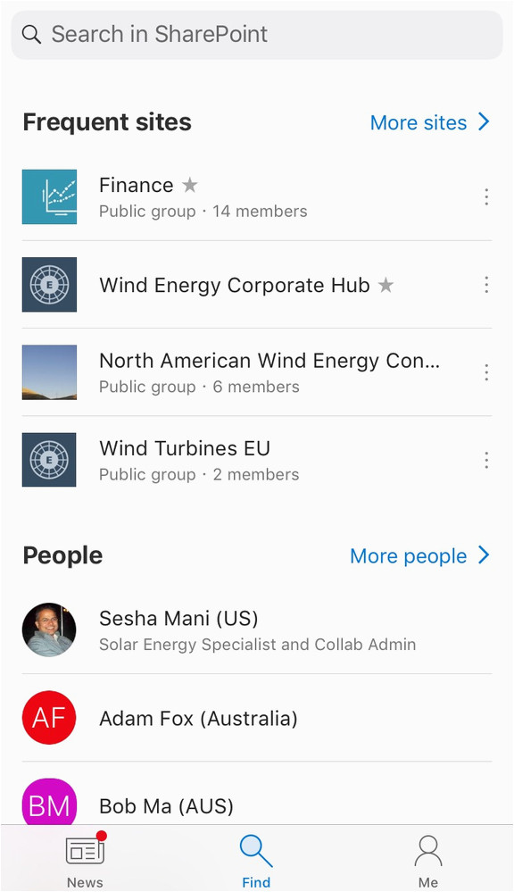Open the More people link
Image resolution: width=514 pixels, height=892 pixels.
tap(419, 555)
